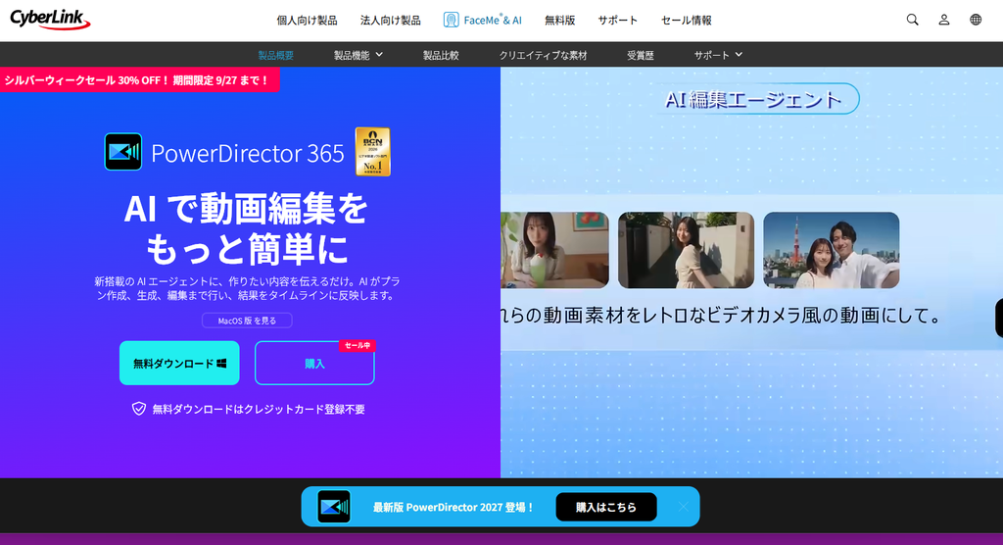Expand the secondary サポート dropdown
1003x545 pixels.
[718, 55]
